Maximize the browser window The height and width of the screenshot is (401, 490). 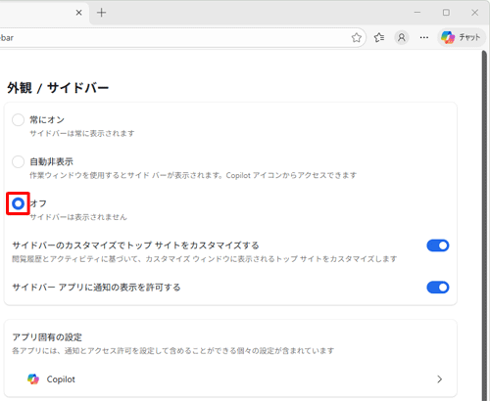446,13
